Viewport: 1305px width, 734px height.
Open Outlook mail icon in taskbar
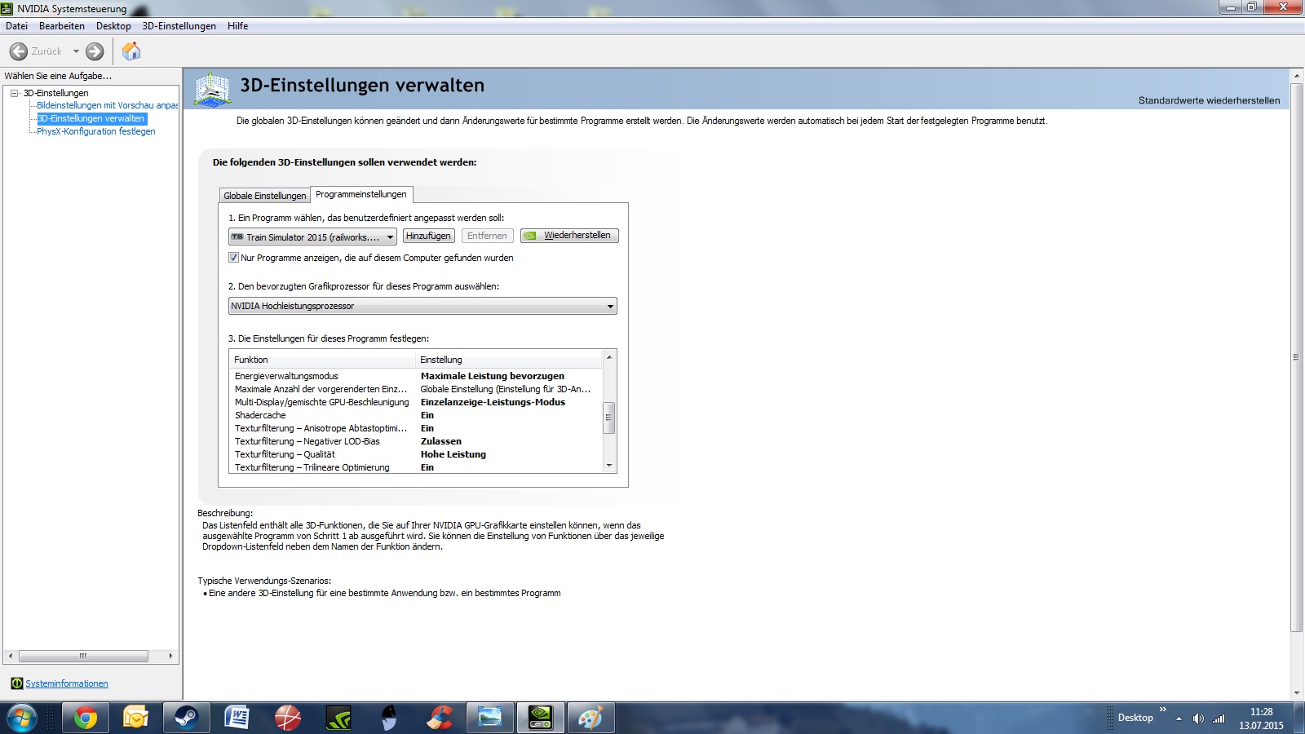pos(135,718)
